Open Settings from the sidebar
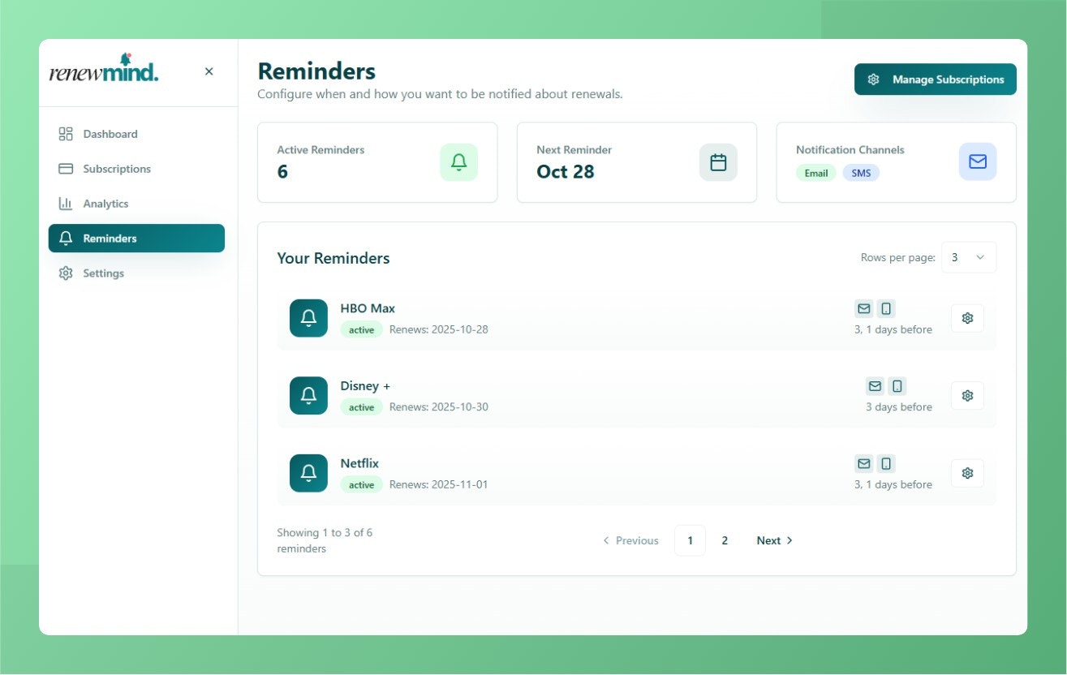The height and width of the screenshot is (675, 1067). (136, 273)
